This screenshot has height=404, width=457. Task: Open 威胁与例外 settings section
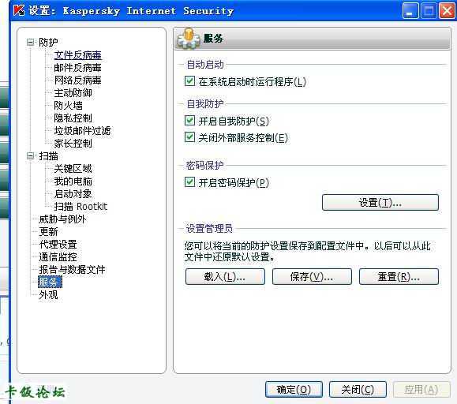click(62, 219)
